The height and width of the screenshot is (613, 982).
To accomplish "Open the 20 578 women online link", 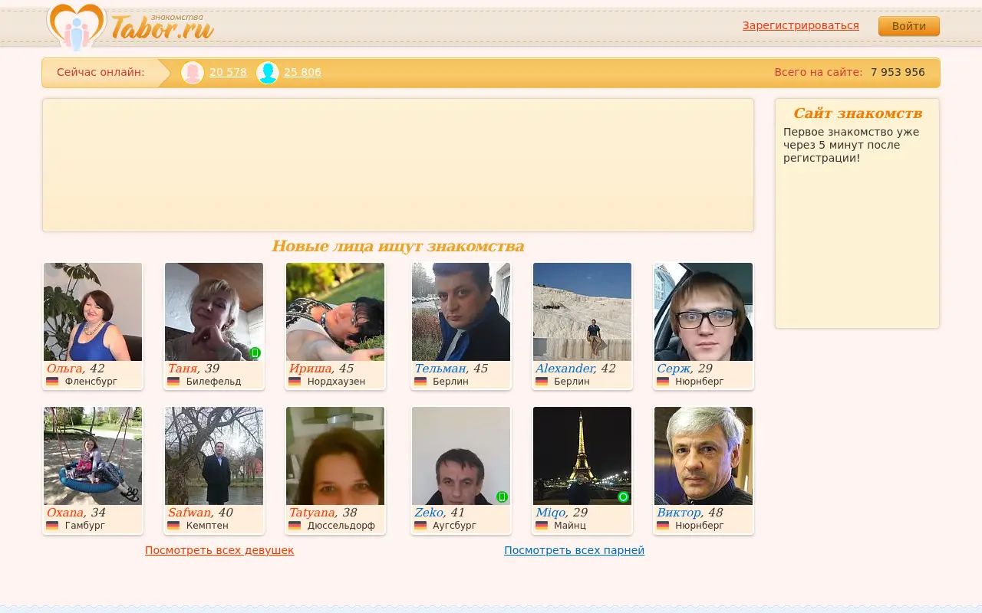I will (228, 73).
